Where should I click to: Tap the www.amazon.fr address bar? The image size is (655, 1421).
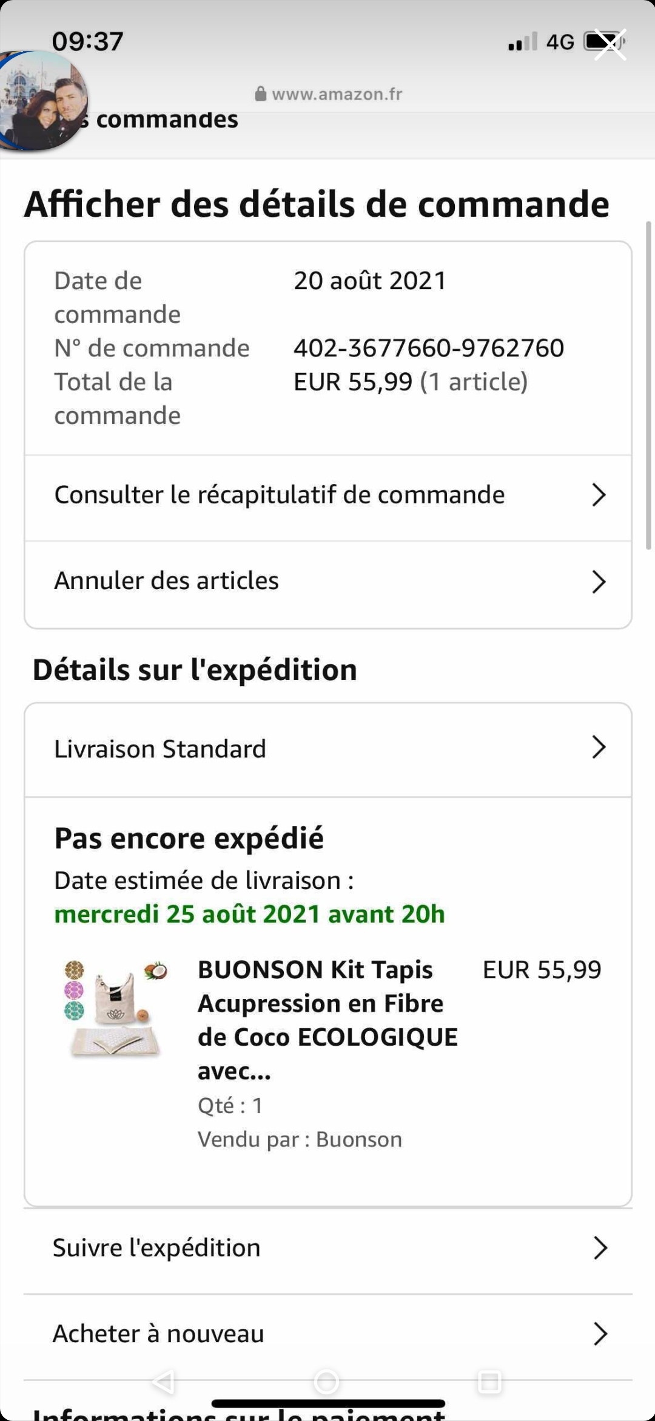[x=337, y=94]
